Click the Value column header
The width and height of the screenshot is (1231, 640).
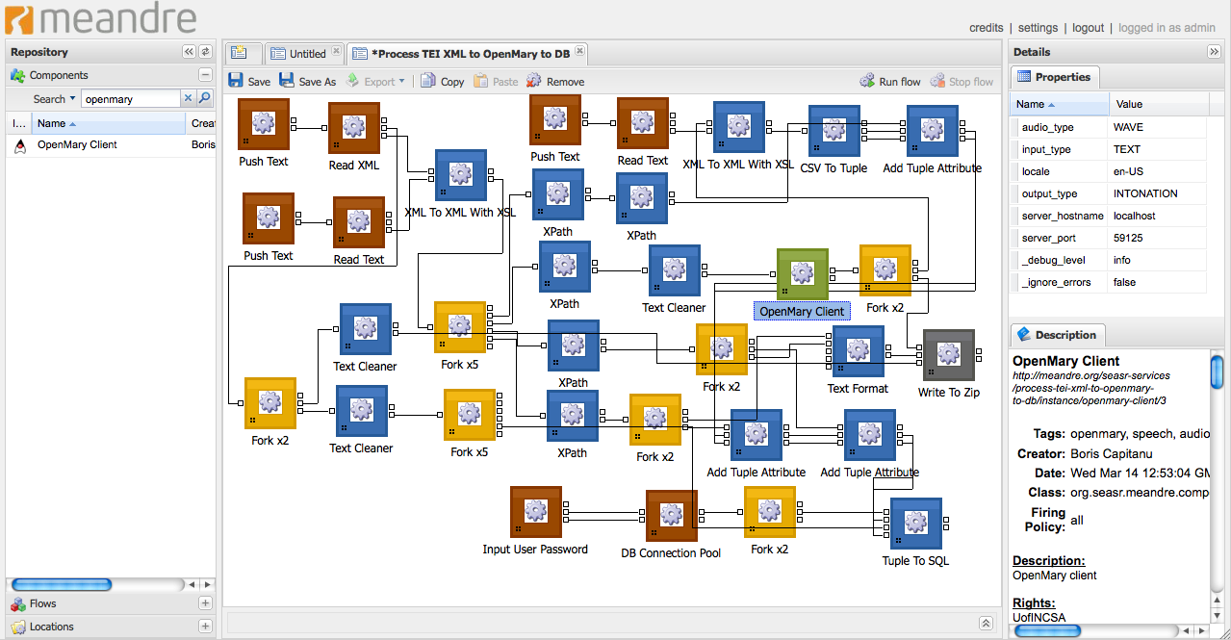[1158, 104]
